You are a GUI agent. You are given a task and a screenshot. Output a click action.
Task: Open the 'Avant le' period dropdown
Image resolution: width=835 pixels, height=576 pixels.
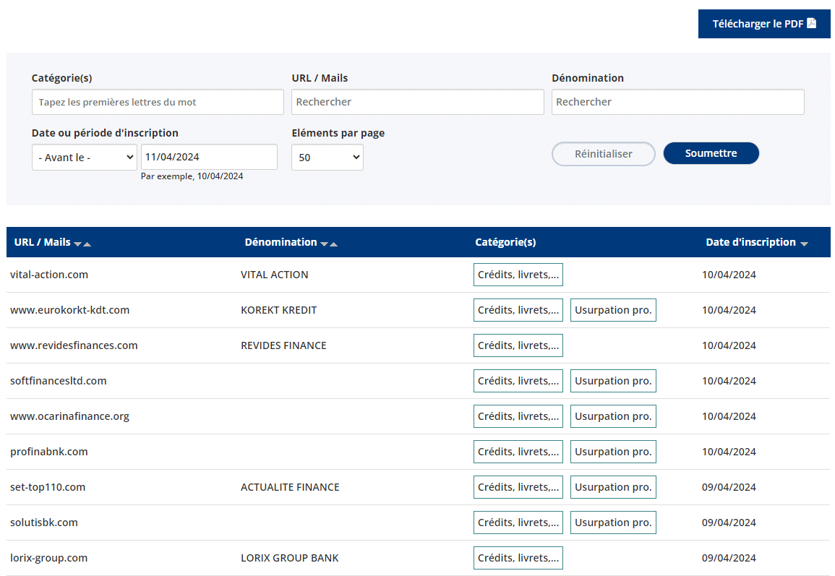tap(85, 158)
